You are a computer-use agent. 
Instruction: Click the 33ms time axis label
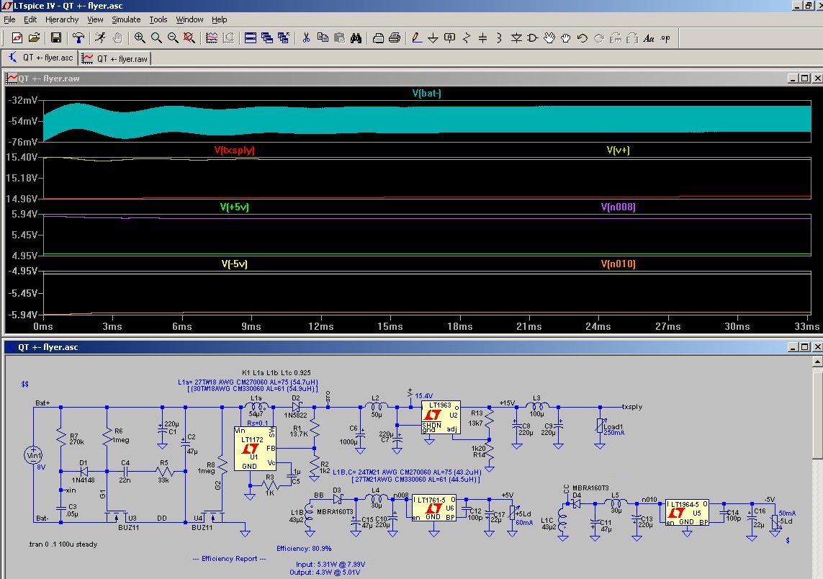806,326
